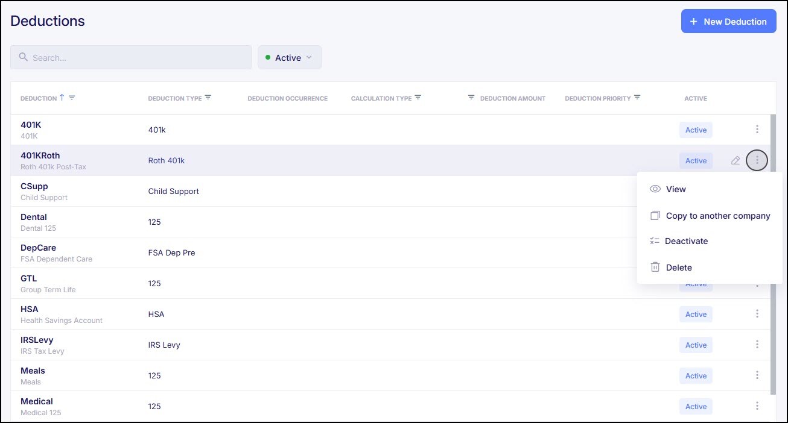
Task: Click the trash icon beside Delete
Action: (655, 267)
